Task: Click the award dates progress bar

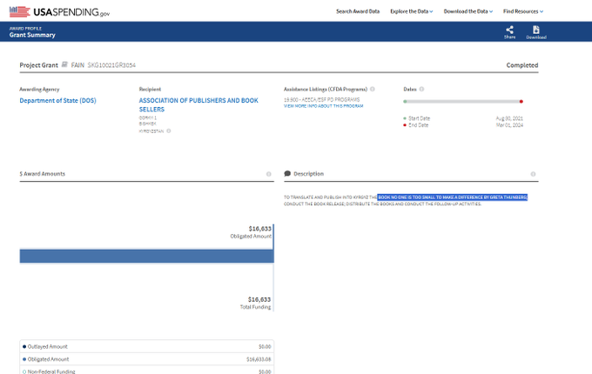Action: tap(462, 102)
